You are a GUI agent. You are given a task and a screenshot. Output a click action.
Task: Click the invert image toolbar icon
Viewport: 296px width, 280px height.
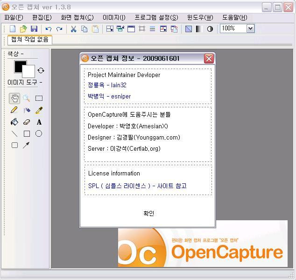coord(189,29)
